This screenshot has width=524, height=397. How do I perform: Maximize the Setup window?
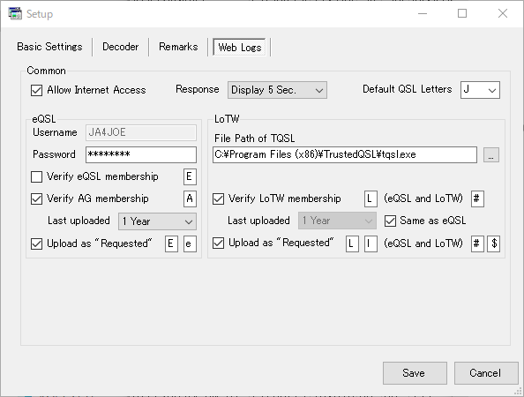(462, 14)
